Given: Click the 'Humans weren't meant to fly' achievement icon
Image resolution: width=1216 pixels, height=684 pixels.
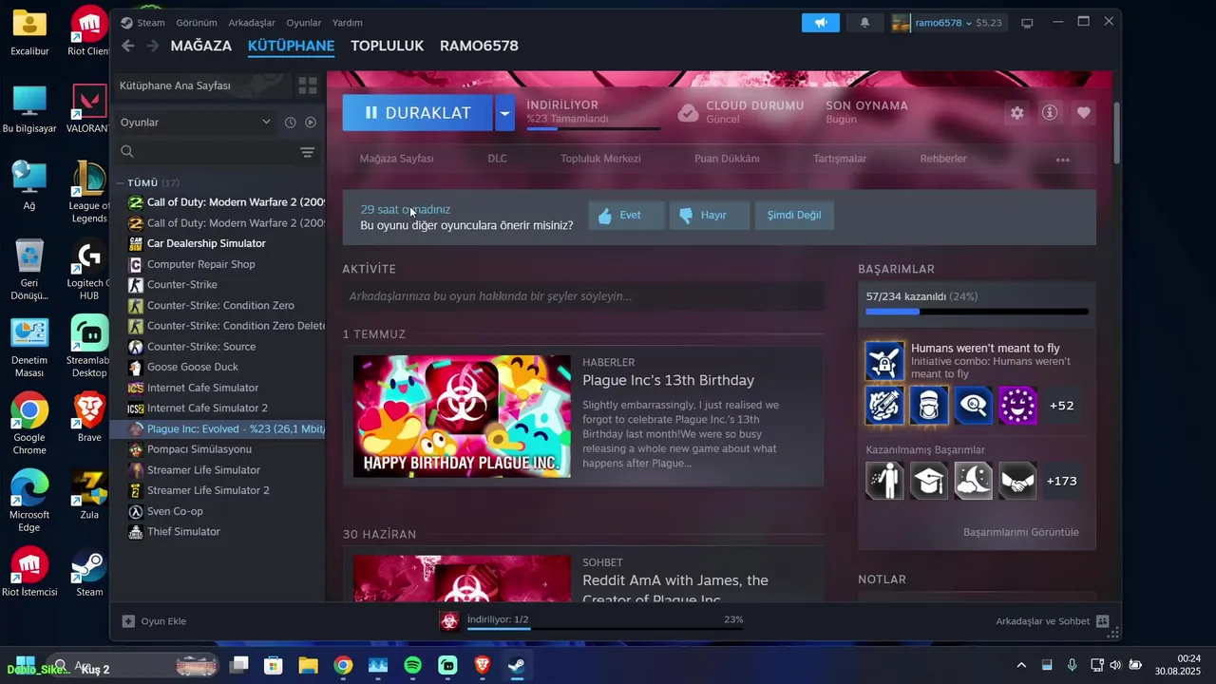Looking at the screenshot, I should [x=884, y=361].
